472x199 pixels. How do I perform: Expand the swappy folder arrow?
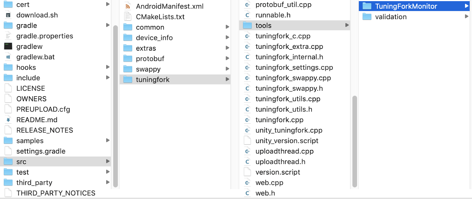click(x=227, y=69)
